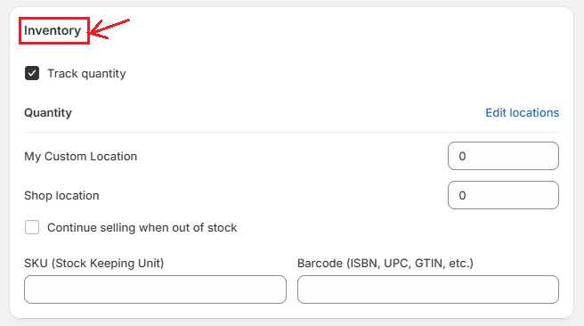The width and height of the screenshot is (584, 326).
Task: Focus the Shop location quantity field
Action: [x=503, y=195]
